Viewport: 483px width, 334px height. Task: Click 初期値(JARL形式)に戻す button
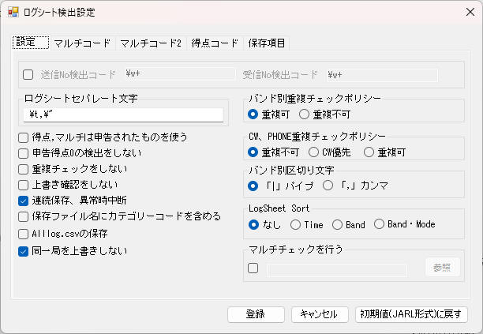click(411, 314)
